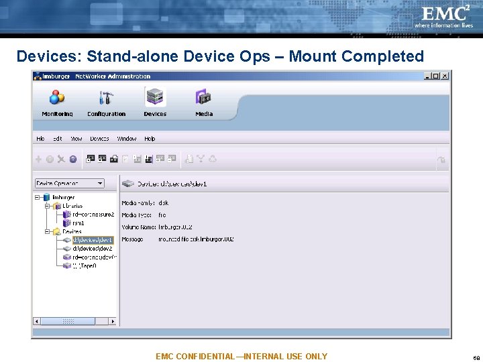Click the Volume Name value text
The height and width of the screenshot is (362, 483).
click(x=175, y=227)
